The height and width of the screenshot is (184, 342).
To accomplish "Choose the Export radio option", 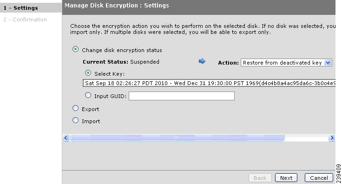I will (x=75, y=108).
